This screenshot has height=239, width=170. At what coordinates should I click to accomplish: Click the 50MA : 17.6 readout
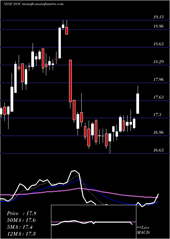(21, 220)
